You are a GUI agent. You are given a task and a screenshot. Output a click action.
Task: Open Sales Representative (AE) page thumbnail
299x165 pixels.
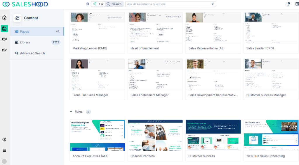213,28
